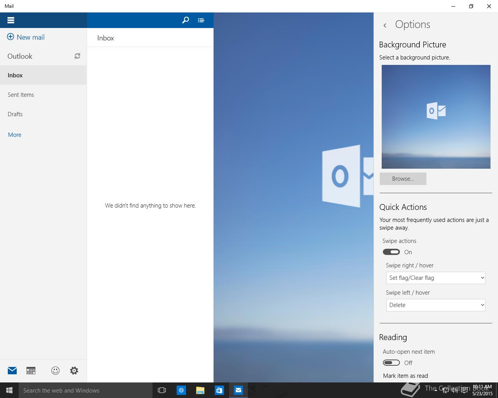Image resolution: width=498 pixels, height=398 pixels.
Task: Enter selection mode with list icon
Action: [201, 20]
